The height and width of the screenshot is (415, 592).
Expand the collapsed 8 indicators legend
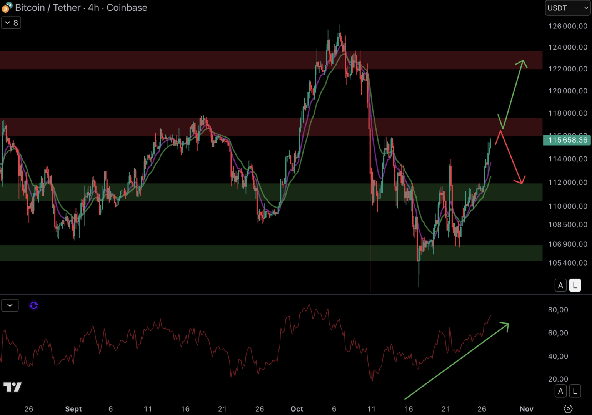pyautogui.click(x=11, y=23)
